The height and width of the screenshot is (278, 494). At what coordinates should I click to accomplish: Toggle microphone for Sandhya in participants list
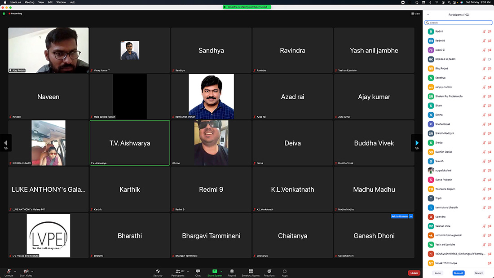484,78
